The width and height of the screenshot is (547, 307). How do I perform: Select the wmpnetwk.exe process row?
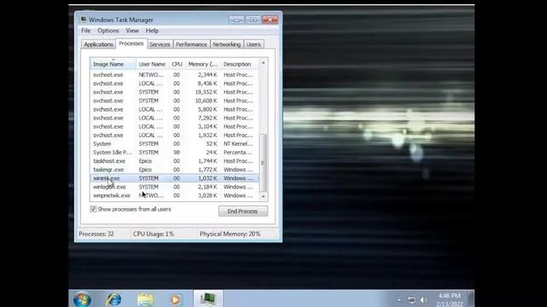(x=174, y=195)
